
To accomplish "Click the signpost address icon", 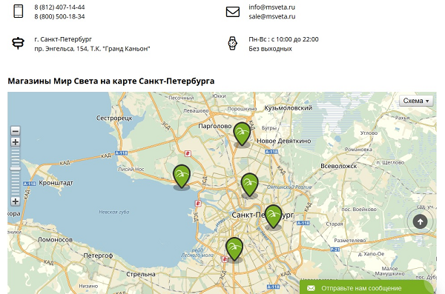I will [x=18, y=43].
